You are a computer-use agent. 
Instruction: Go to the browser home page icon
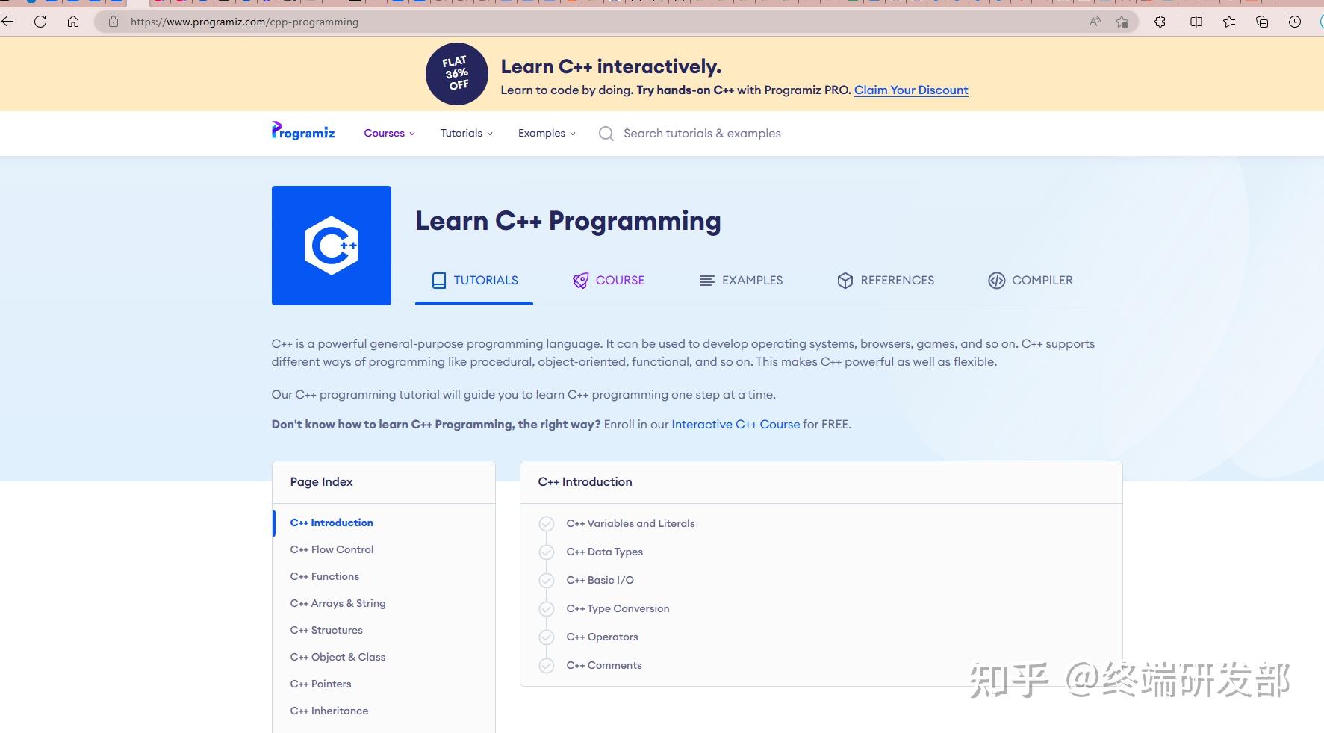click(x=73, y=22)
